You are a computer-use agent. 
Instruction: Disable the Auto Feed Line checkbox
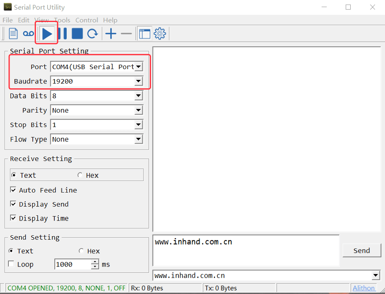coord(13,190)
